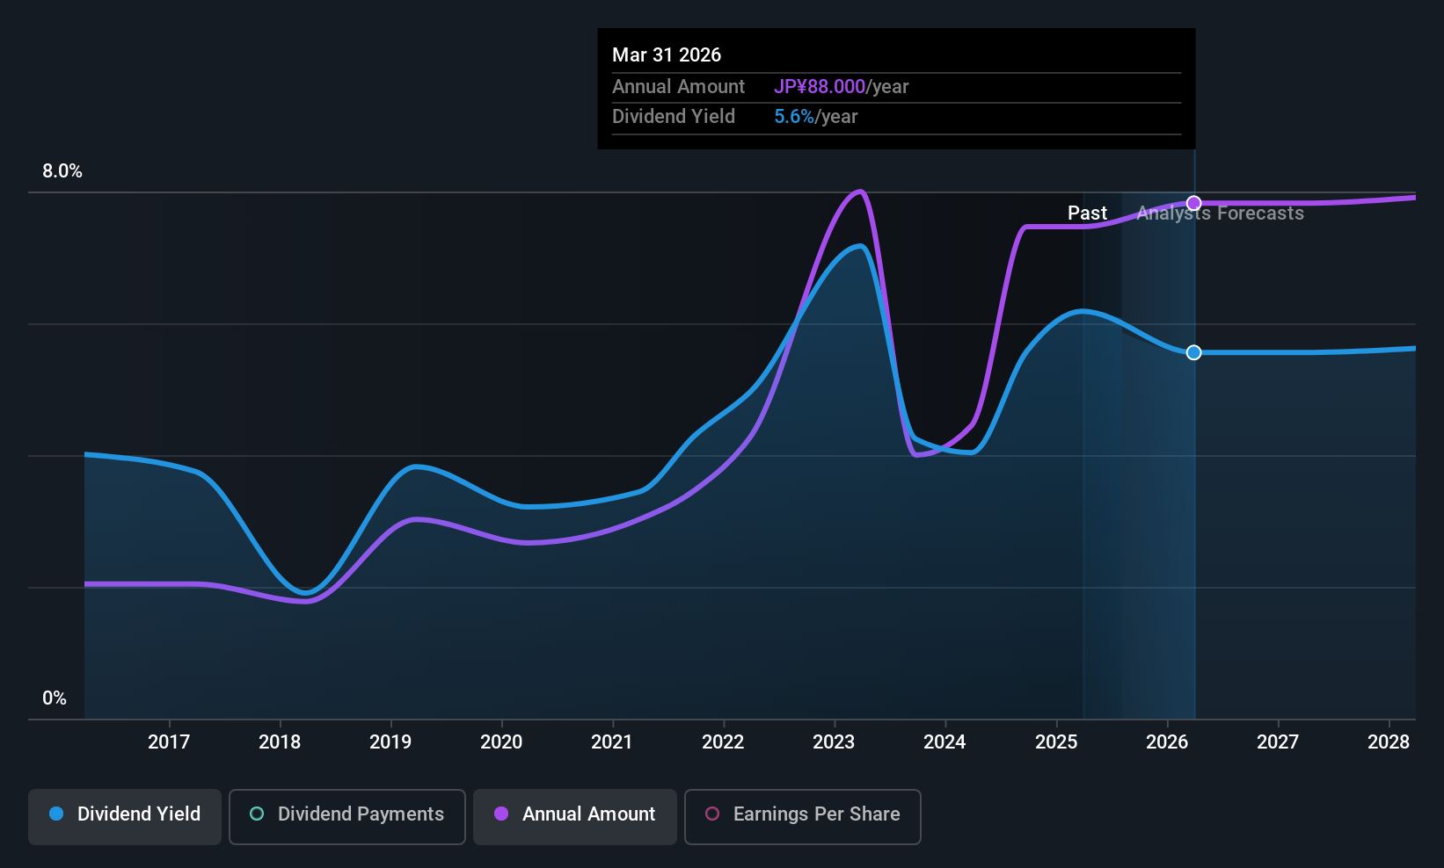Viewport: 1444px width, 868px height.
Task: Enable the Dividend Payments series
Action: [347, 814]
